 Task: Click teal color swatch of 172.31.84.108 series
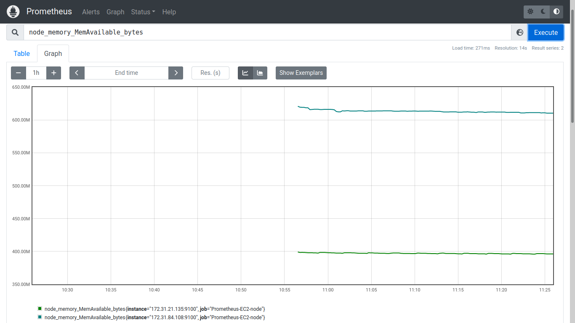tap(40, 317)
